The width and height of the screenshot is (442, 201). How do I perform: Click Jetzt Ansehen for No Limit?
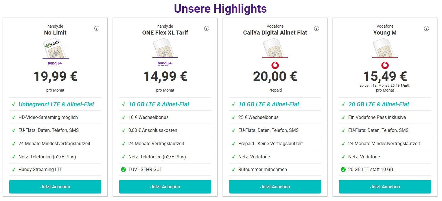(x=55, y=187)
